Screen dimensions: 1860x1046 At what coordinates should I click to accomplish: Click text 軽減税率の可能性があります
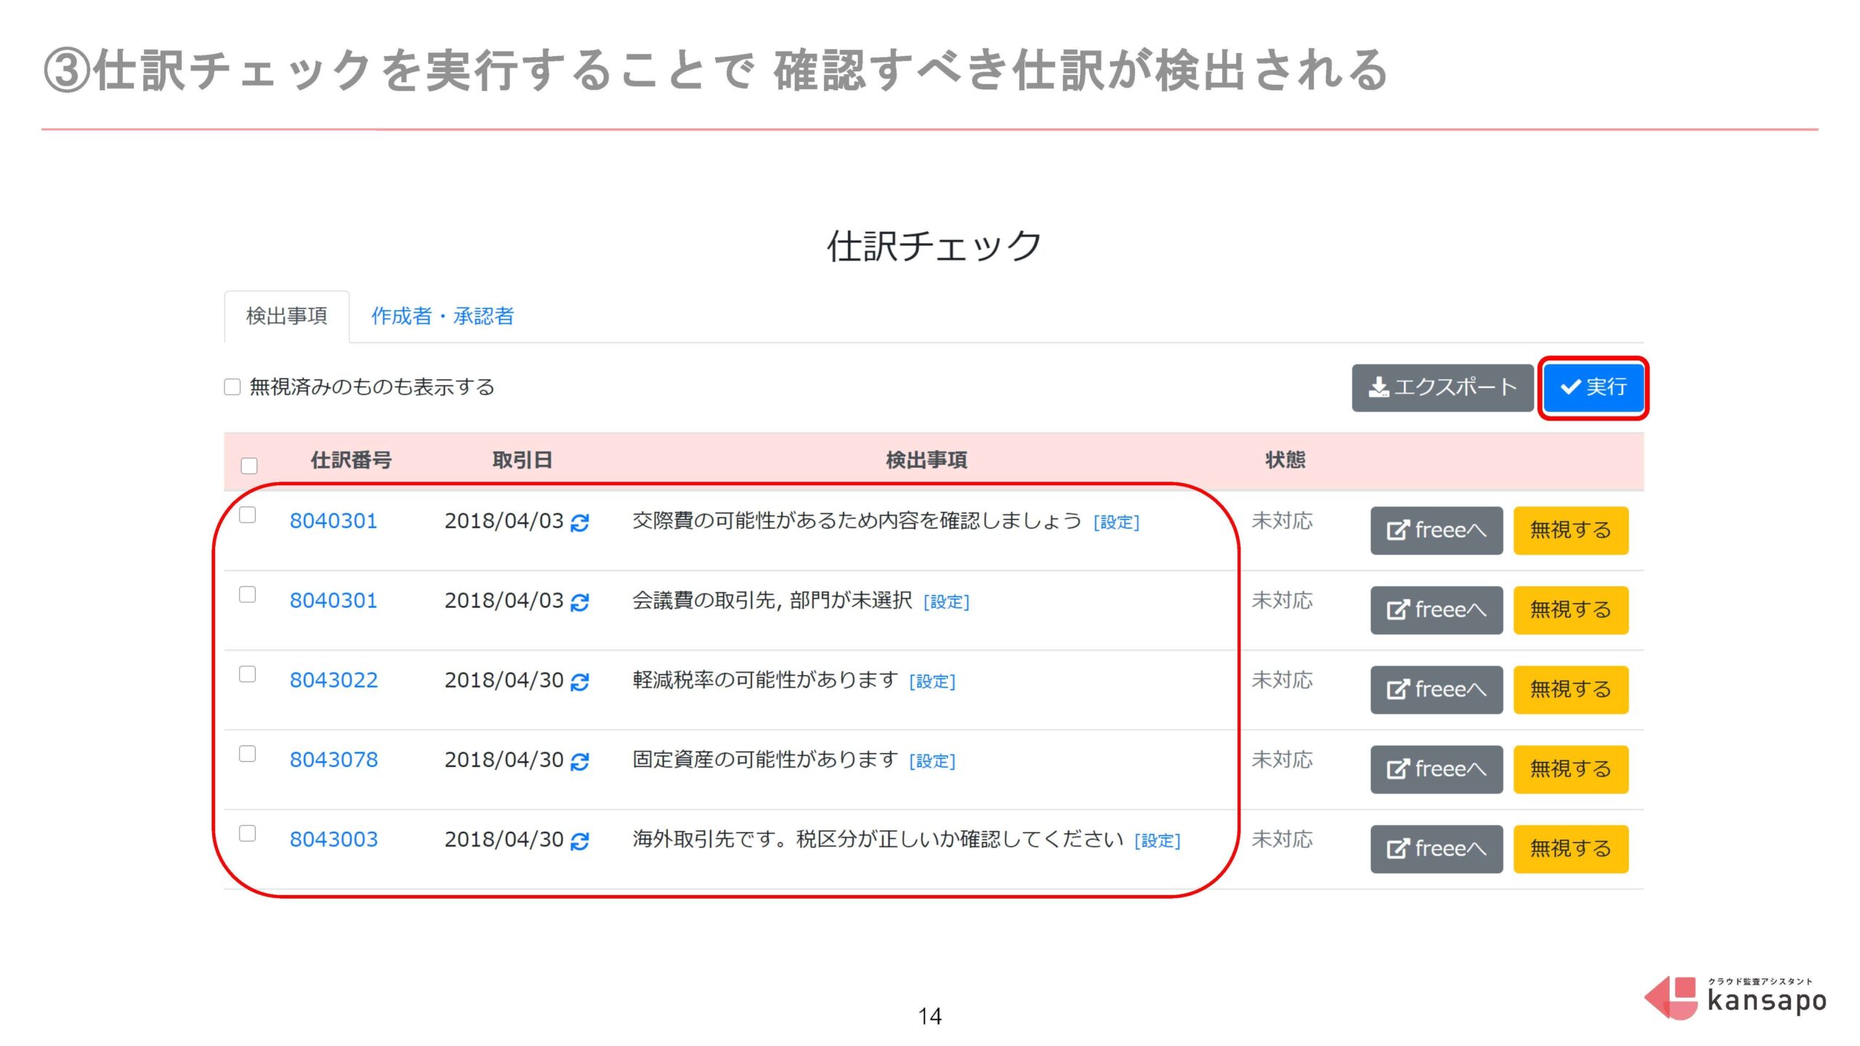tap(766, 680)
